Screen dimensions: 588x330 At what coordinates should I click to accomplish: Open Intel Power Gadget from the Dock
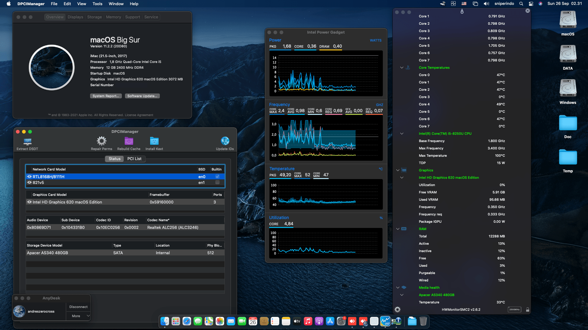click(x=385, y=321)
